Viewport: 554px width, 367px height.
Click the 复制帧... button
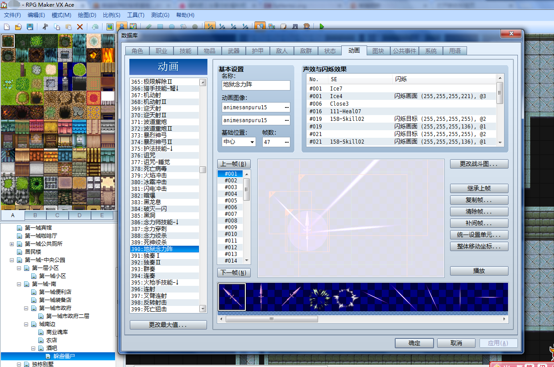pyautogui.click(x=479, y=200)
